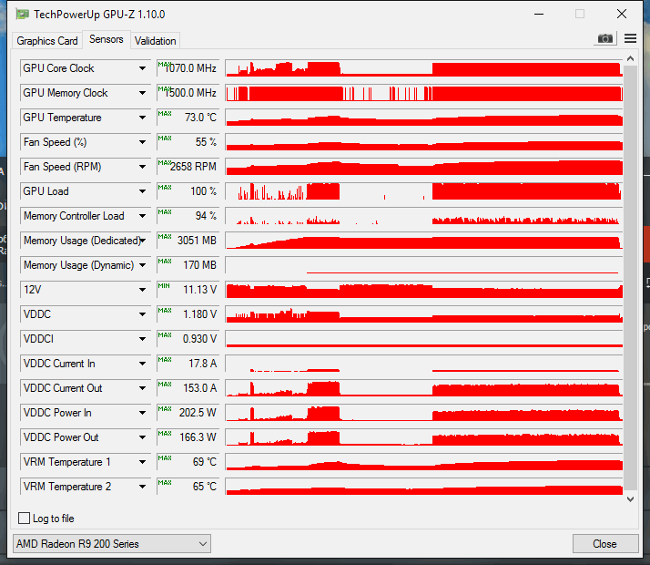Expand the Memory Usage (Dedicated) dropdown

point(142,241)
